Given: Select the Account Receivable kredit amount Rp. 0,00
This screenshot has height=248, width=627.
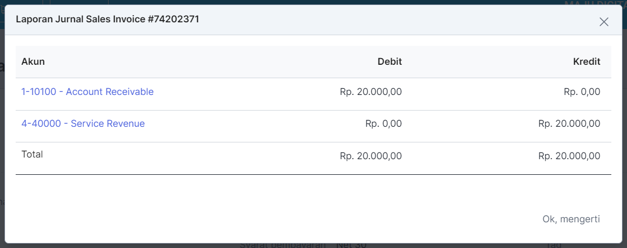Looking at the screenshot, I should point(582,92).
